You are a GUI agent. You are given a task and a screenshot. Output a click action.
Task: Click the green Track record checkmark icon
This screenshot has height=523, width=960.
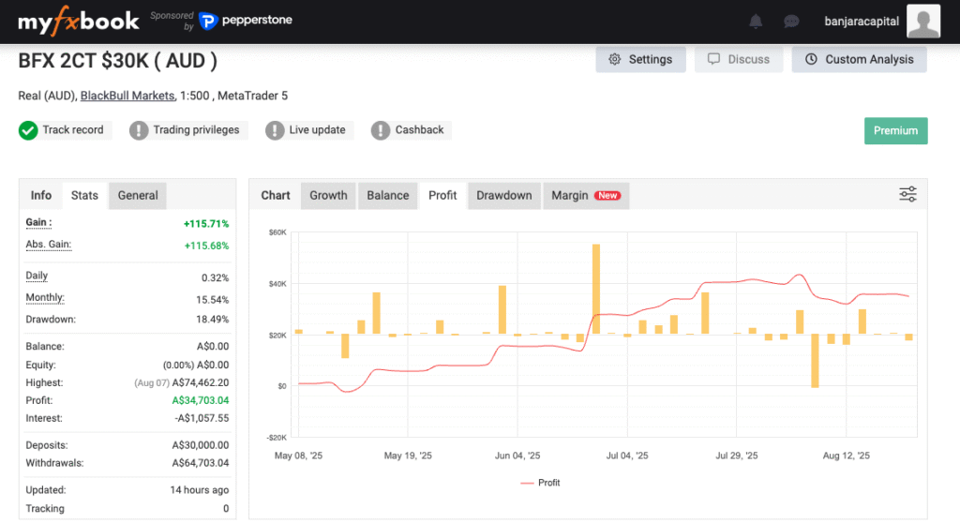(x=28, y=130)
